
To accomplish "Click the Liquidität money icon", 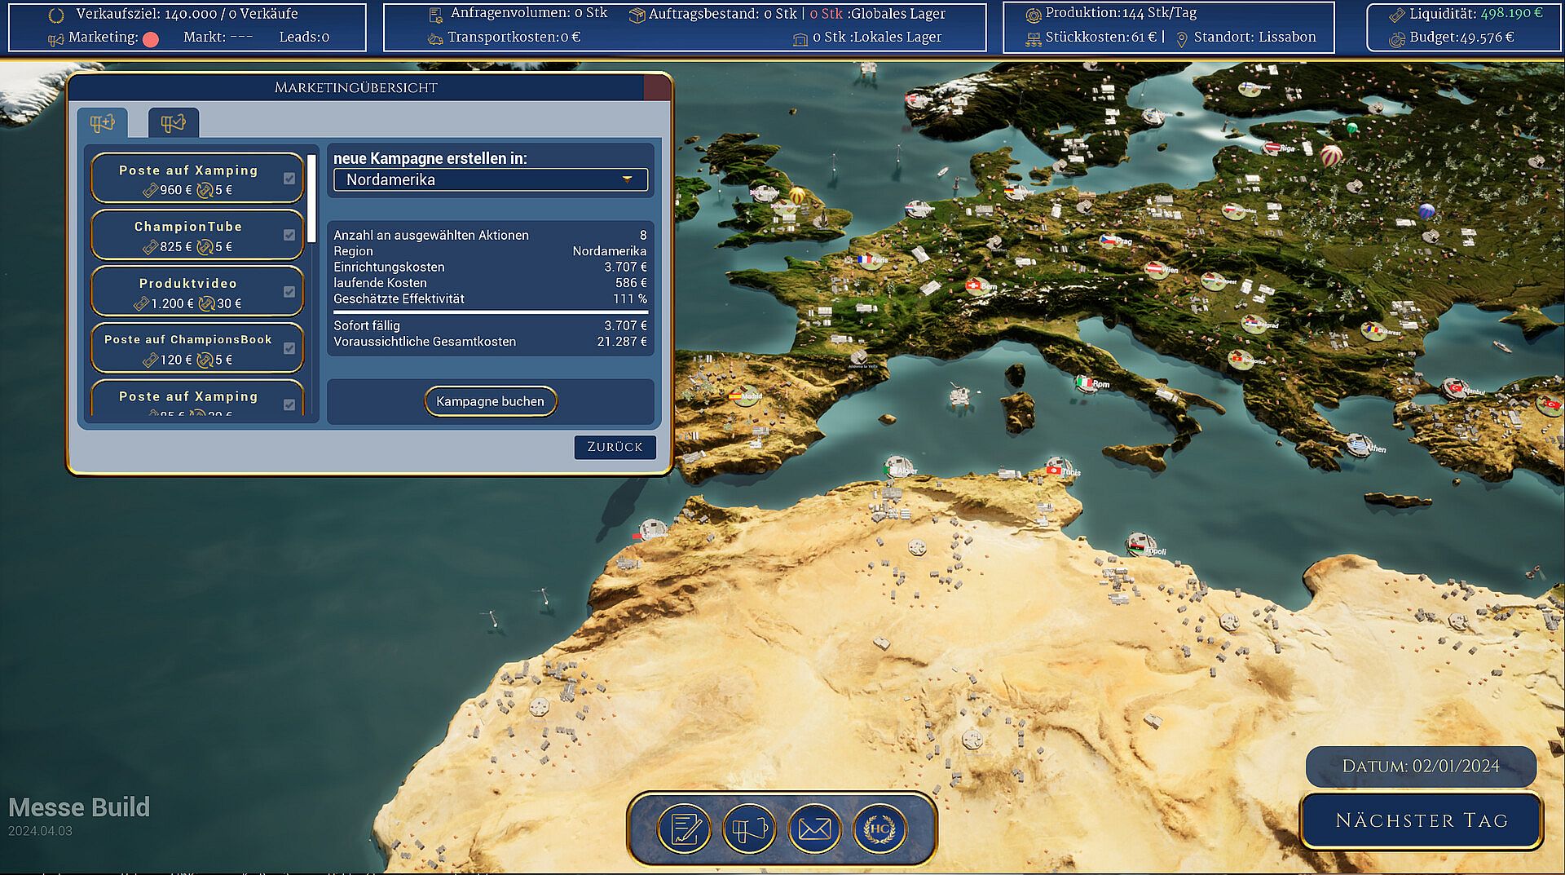I will [1397, 14].
